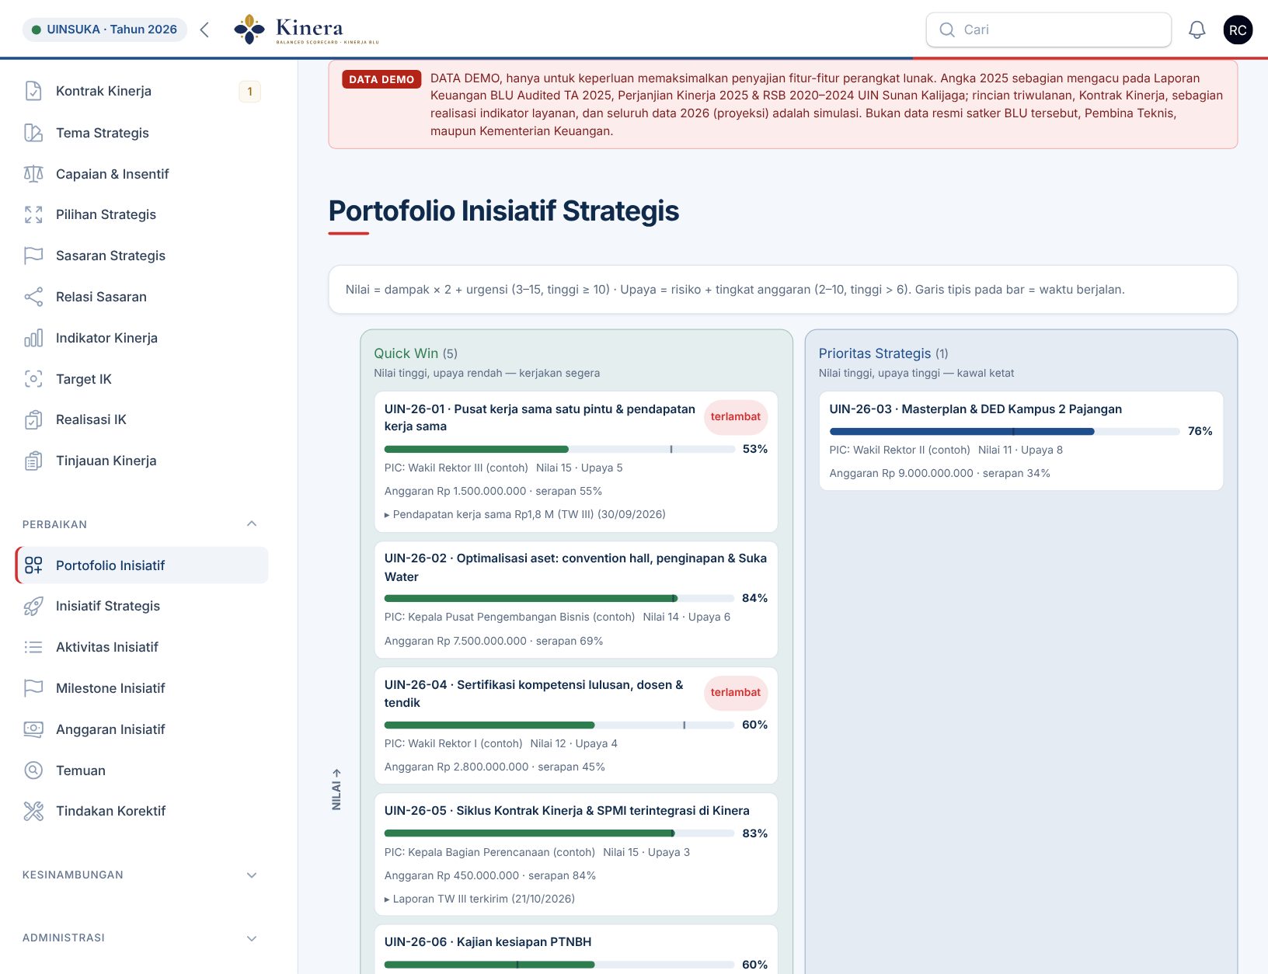Click the Tema Strategis icon
Viewport: 1268px width, 974px height.
coord(33,133)
